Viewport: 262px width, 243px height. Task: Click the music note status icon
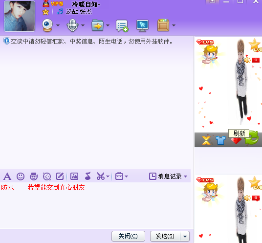[60, 12]
